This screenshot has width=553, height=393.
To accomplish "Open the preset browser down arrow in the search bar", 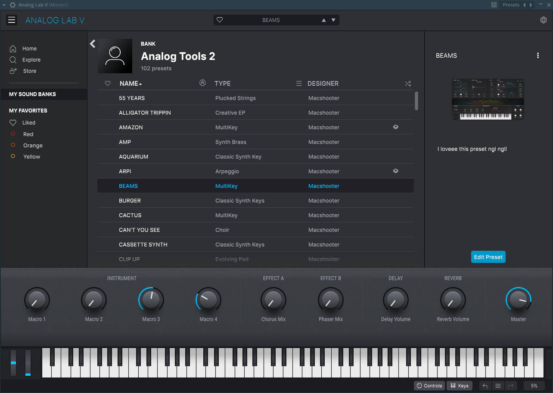I will (333, 20).
